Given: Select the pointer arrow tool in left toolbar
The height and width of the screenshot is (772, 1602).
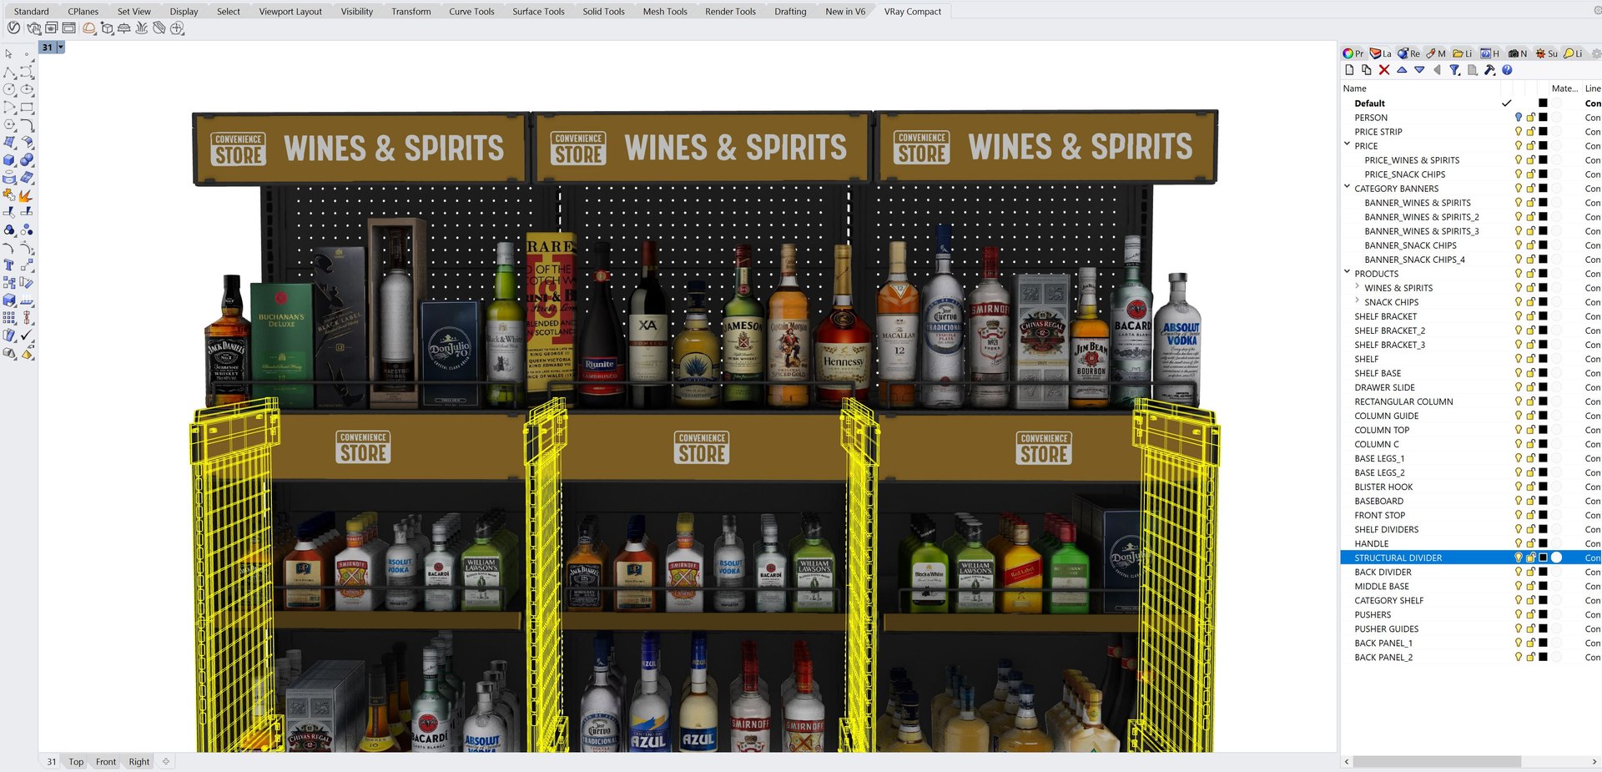Looking at the screenshot, I should coord(9,53).
